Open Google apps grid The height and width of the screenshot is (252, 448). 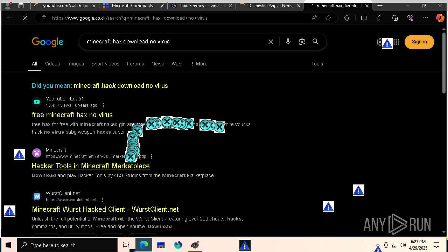coord(396,42)
